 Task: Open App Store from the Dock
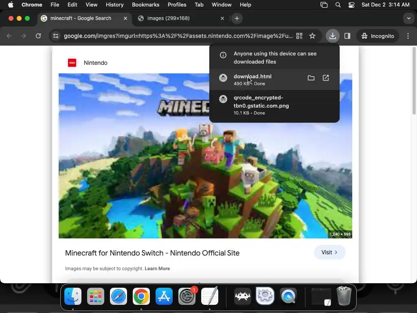[x=164, y=296]
